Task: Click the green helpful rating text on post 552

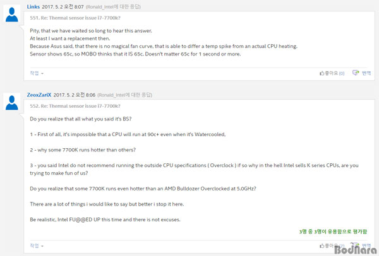Action: coord(333,231)
